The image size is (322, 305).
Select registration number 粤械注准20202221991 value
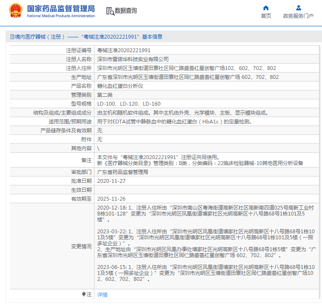tap(124, 50)
